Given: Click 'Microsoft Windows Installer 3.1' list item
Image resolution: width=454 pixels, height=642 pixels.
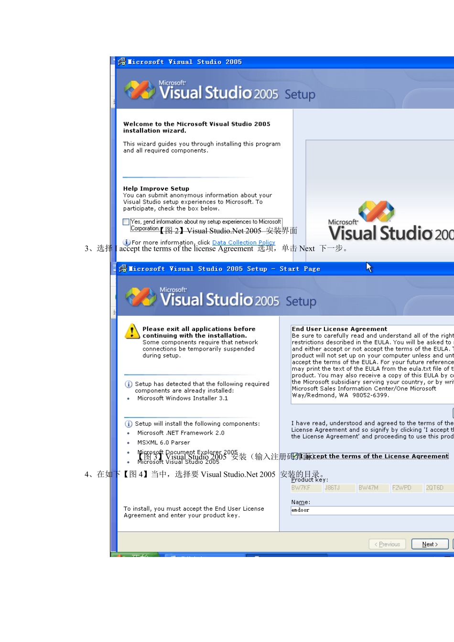Looking at the screenshot, I should (x=183, y=398).
